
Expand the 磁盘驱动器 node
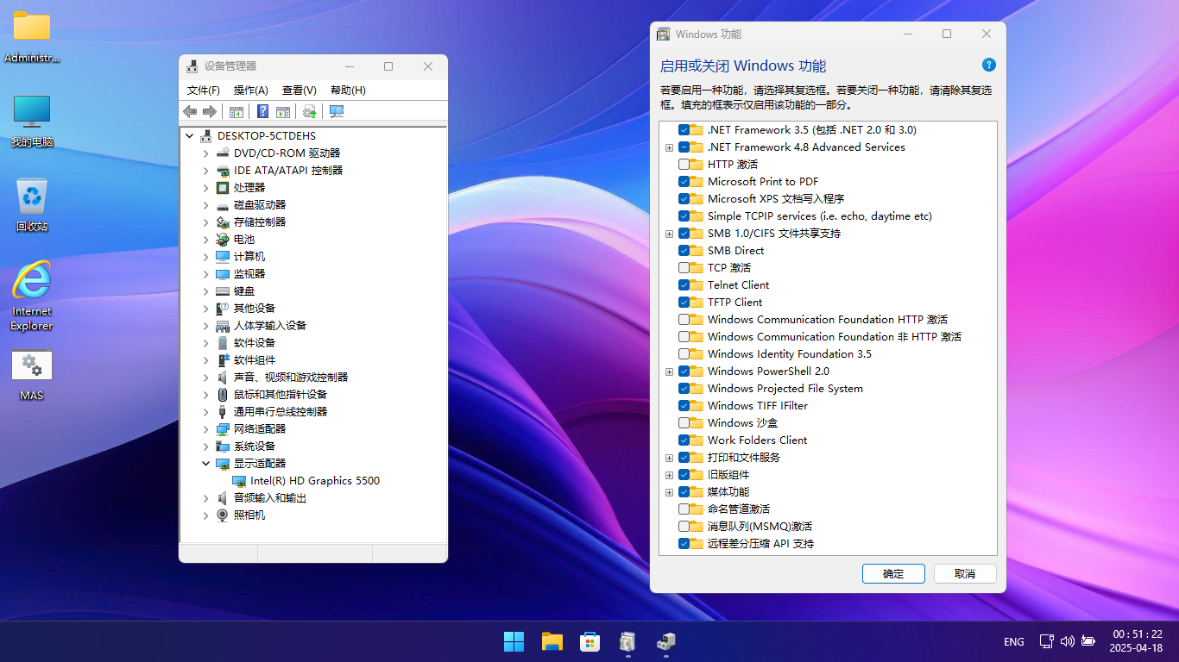[x=205, y=204]
